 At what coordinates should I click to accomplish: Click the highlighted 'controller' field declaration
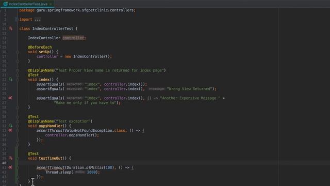pos(73,38)
